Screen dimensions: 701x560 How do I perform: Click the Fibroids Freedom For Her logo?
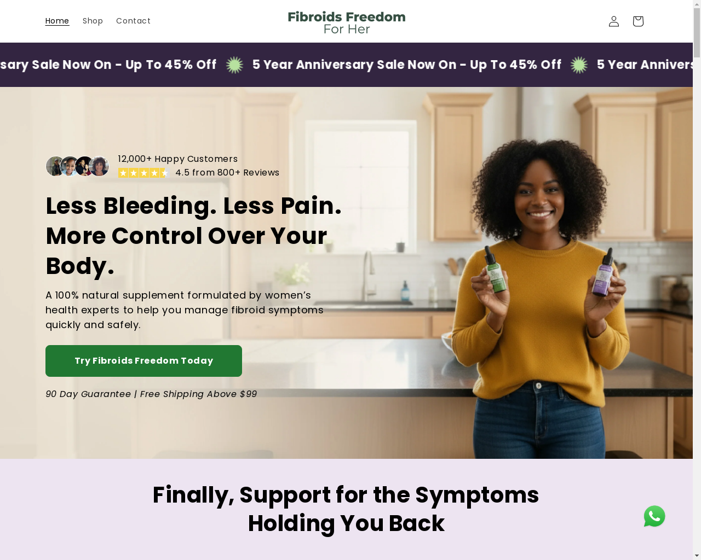[x=347, y=22]
